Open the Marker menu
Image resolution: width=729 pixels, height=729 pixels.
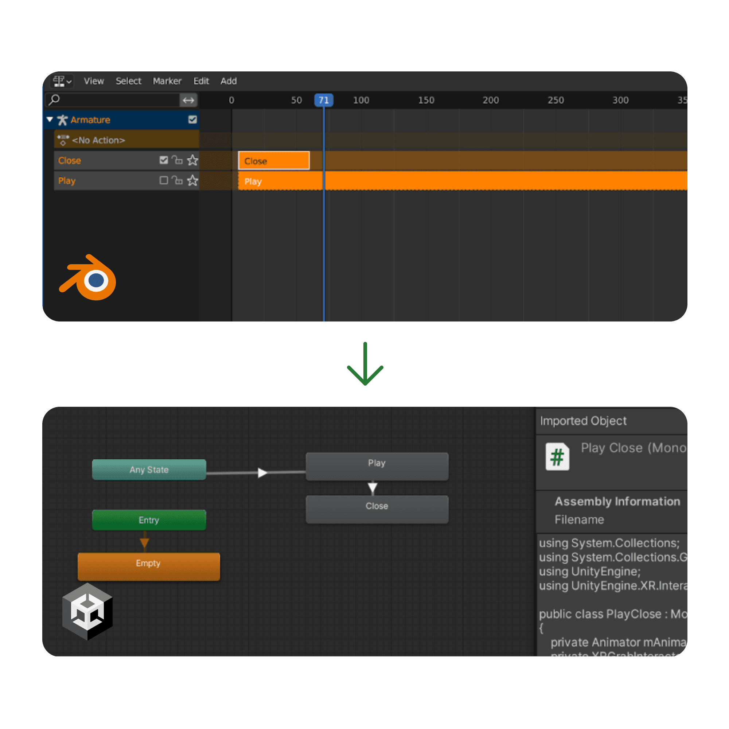pos(167,81)
